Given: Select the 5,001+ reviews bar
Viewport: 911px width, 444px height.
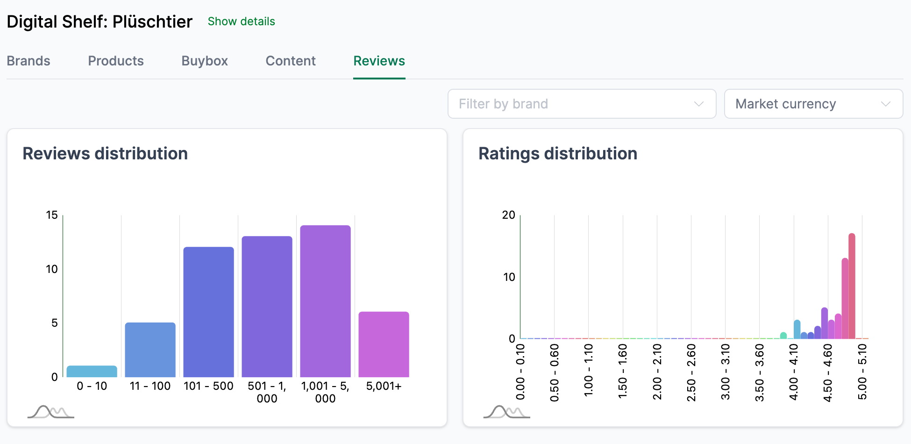Looking at the screenshot, I should click(384, 344).
